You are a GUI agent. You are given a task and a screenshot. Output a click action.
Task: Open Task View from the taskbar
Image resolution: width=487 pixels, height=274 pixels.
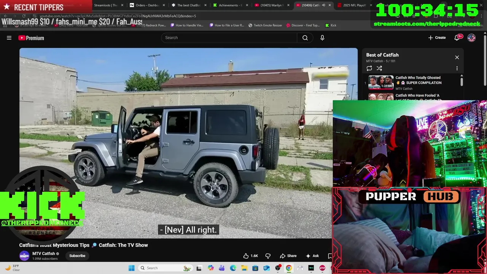199,268
